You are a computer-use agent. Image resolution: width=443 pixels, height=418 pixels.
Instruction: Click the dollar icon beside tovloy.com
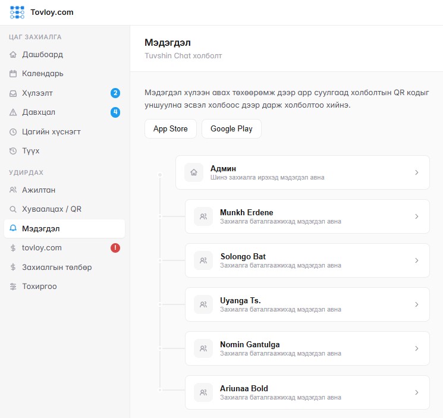tap(13, 248)
